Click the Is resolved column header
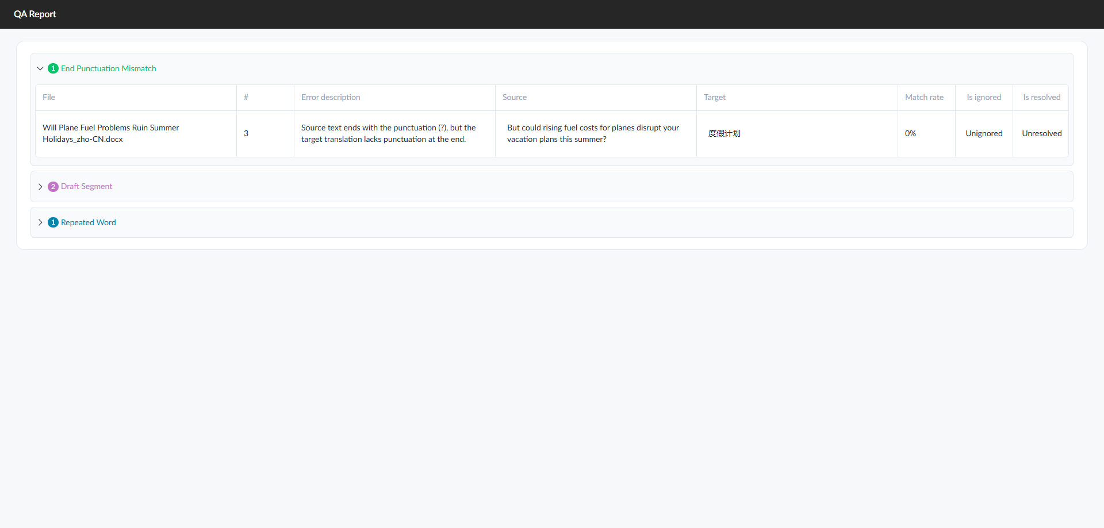 1041,97
